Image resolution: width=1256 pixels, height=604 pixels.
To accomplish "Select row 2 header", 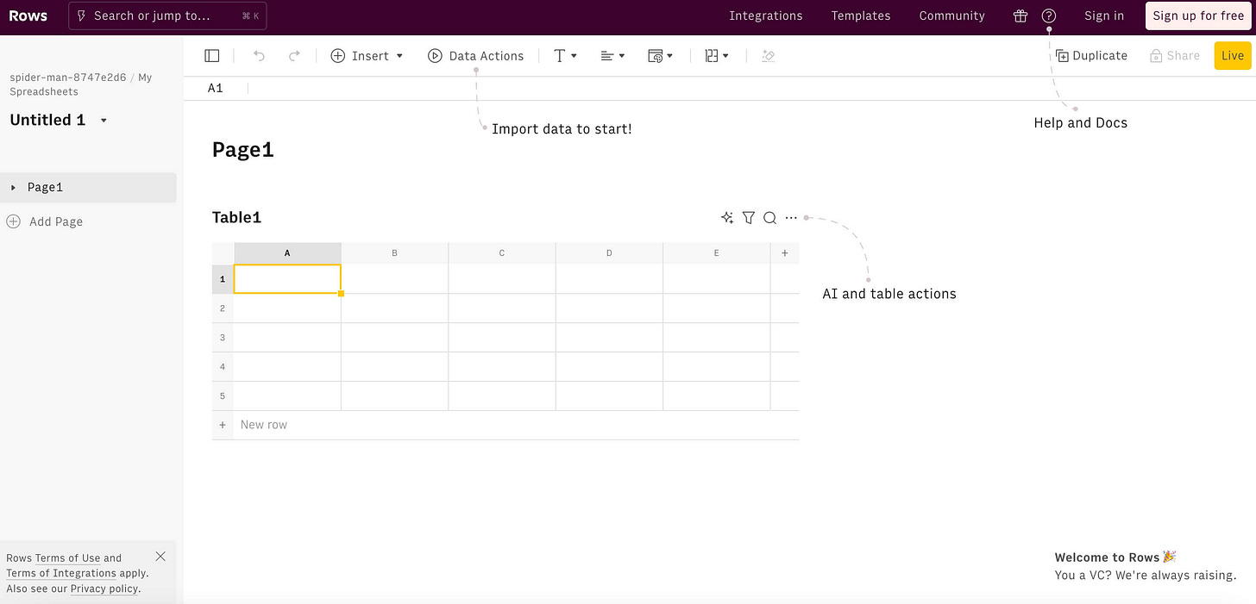I will pyautogui.click(x=223, y=308).
